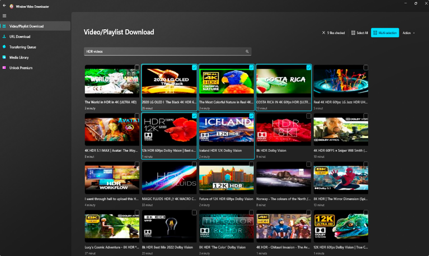Open the Spider-Man 8K HDR thumbnail
Screen dimensions: 429x256
point(340,178)
